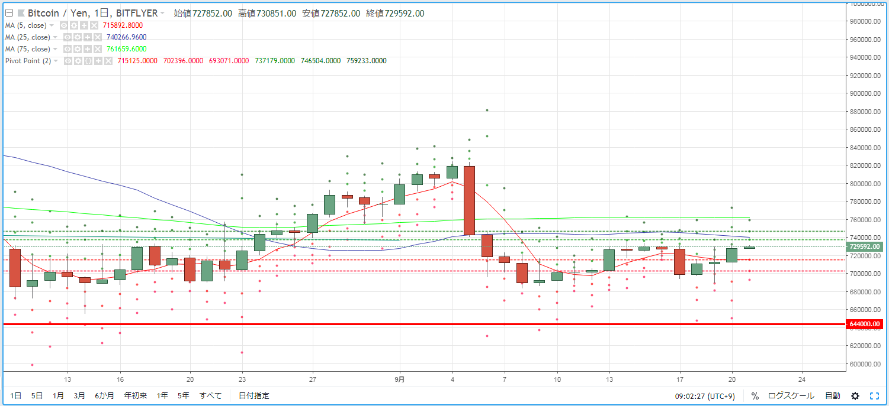The image size is (889, 406).
Task: Click the 880000.00 price axis label
Action: coord(865,112)
